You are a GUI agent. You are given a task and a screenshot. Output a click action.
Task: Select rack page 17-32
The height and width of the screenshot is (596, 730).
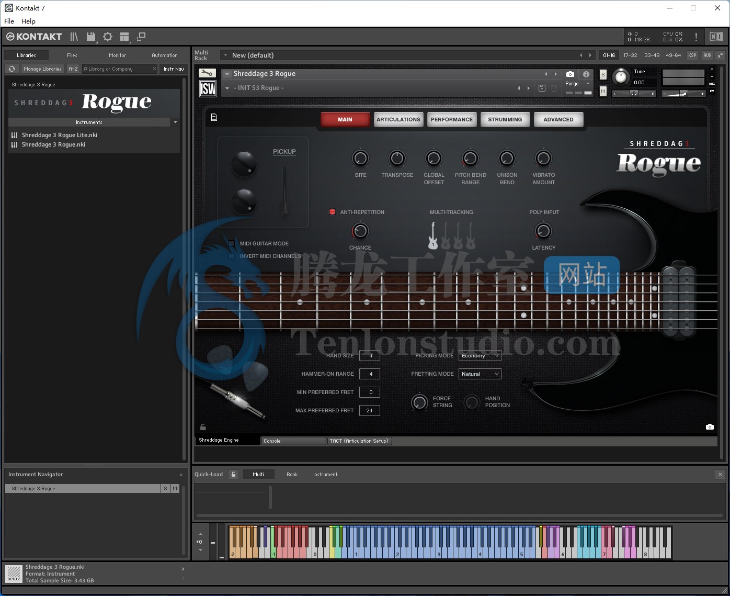[x=630, y=55]
